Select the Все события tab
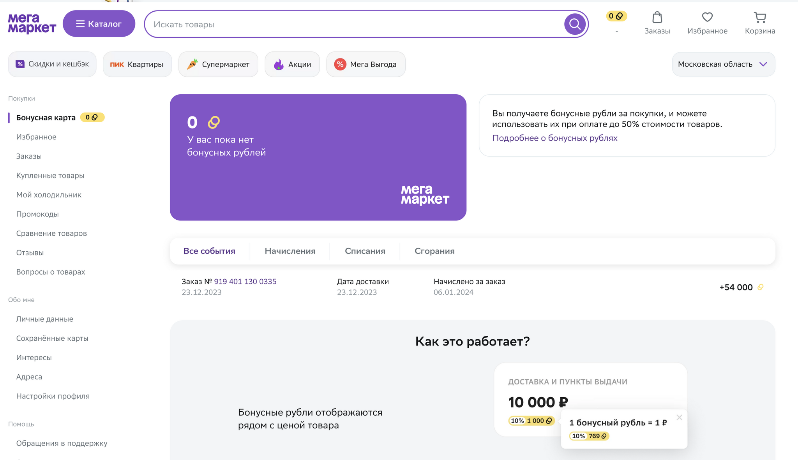 click(x=209, y=251)
